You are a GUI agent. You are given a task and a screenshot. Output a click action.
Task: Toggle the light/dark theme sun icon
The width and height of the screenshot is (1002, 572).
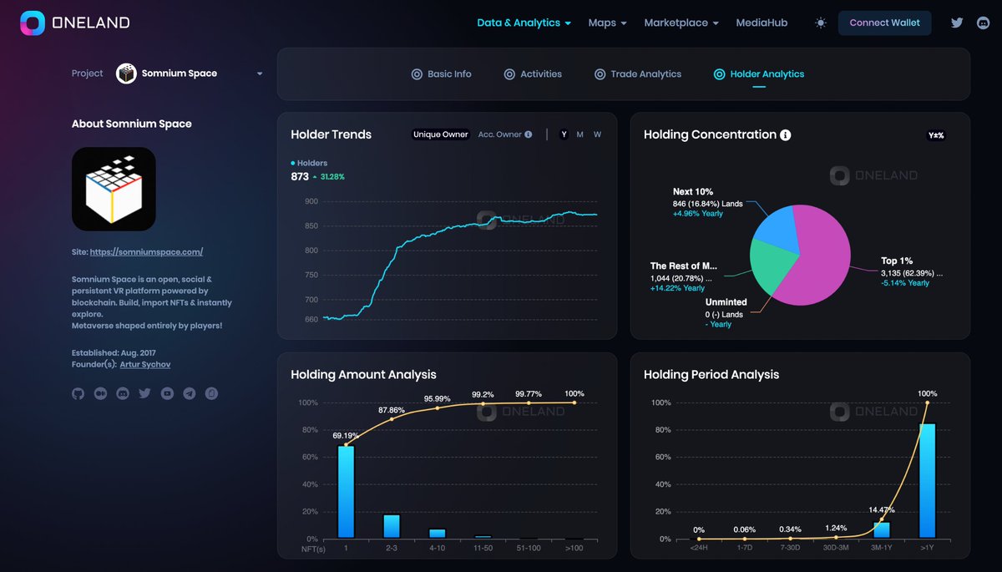(821, 23)
